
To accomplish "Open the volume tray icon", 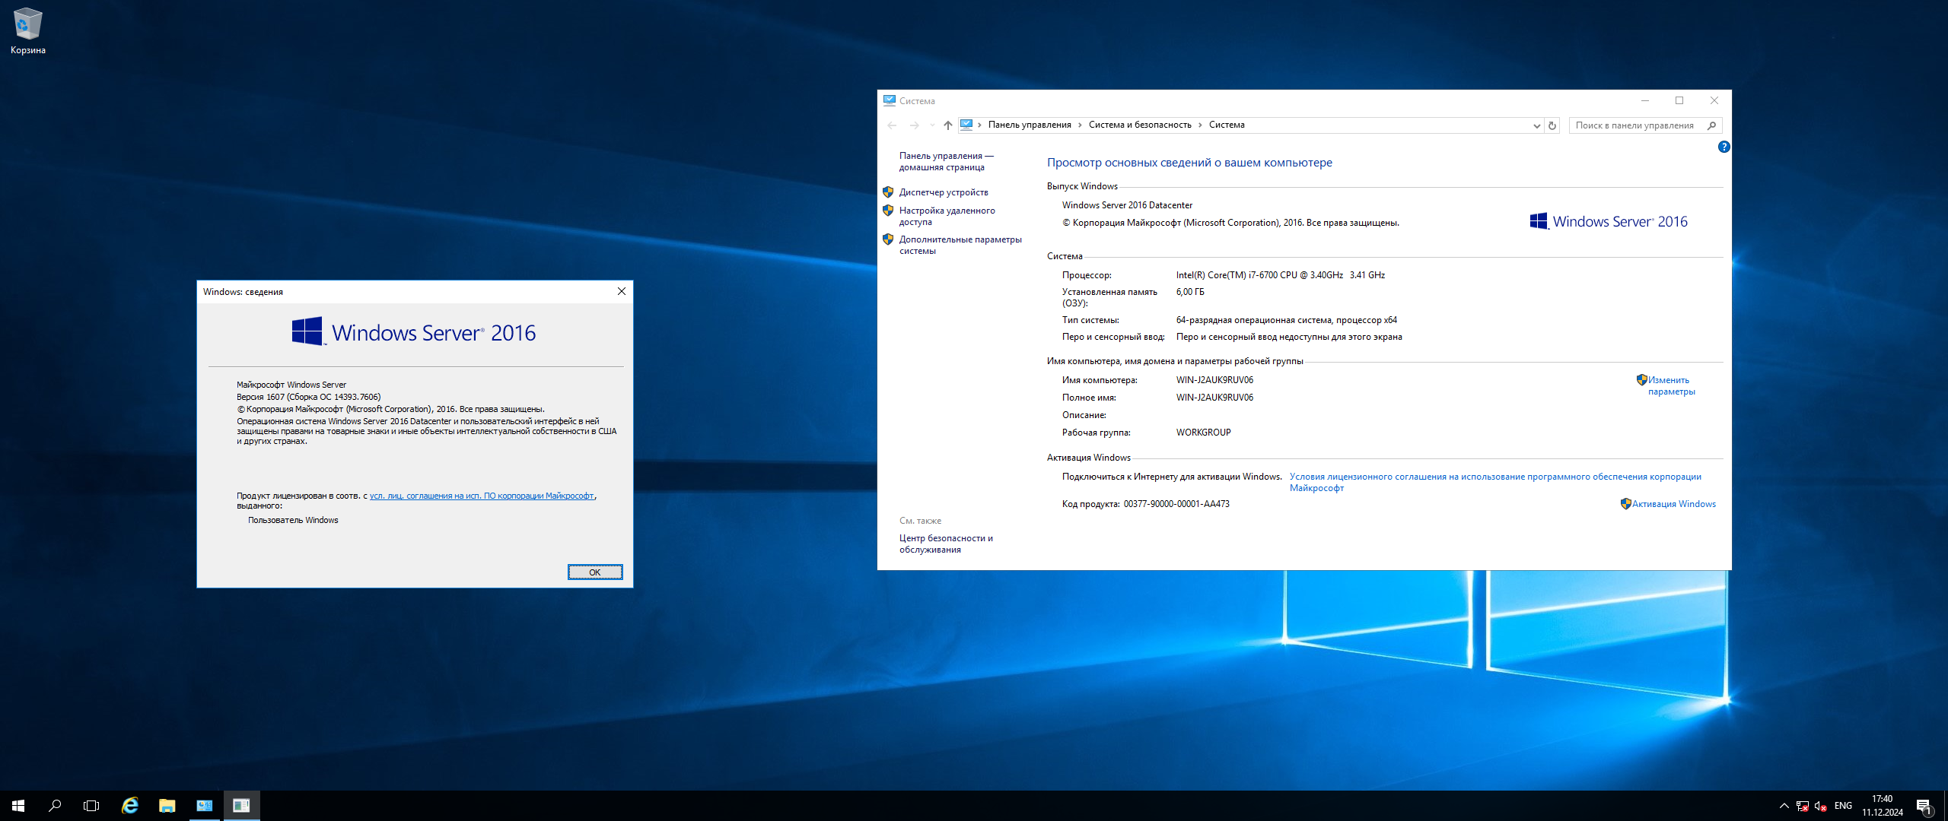I will (1820, 806).
